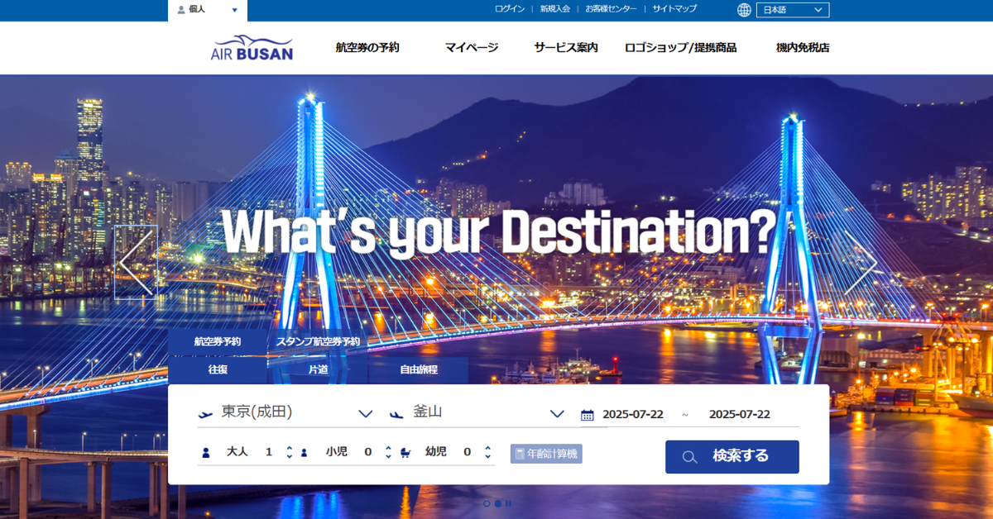This screenshot has width=993, height=519.
Task: Select the 自由旅程 multi-city option
Action: tap(419, 370)
